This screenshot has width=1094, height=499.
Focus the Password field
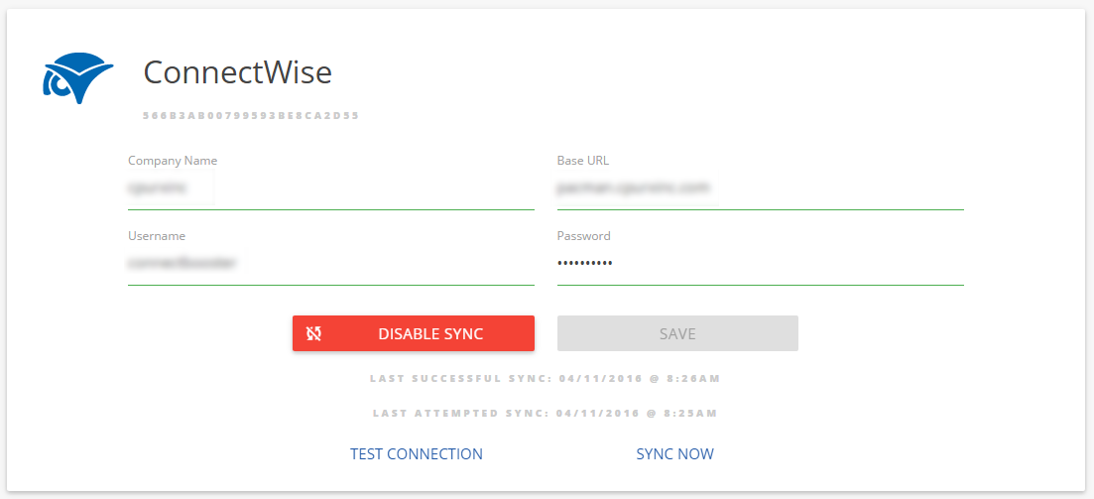pyautogui.click(x=761, y=264)
